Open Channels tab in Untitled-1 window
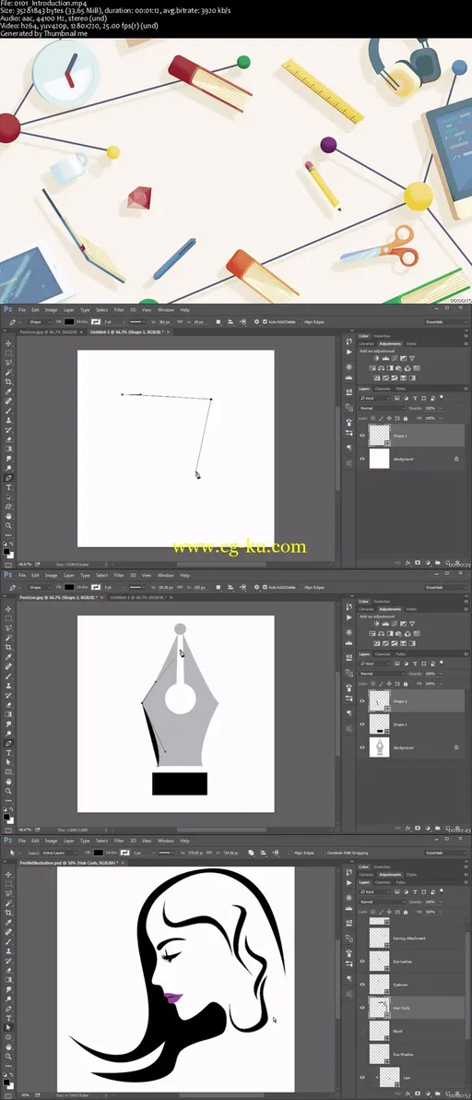The image size is (472, 1100). coord(383,389)
